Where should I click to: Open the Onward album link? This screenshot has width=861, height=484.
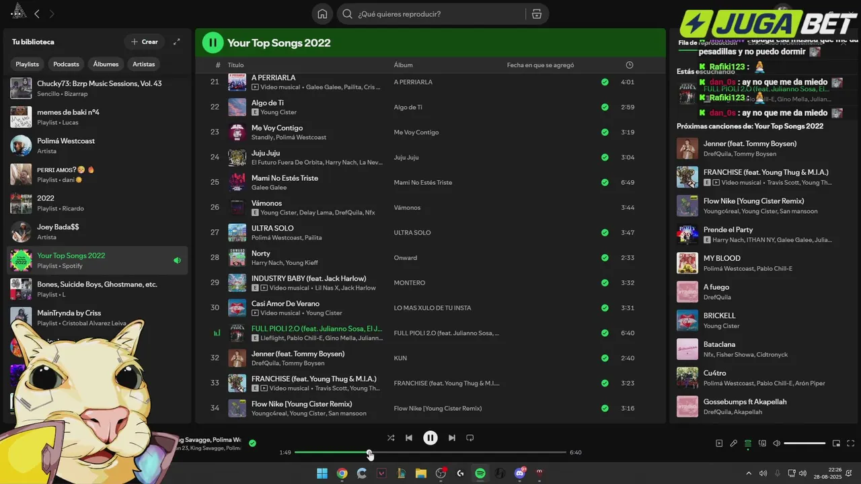[406, 258]
